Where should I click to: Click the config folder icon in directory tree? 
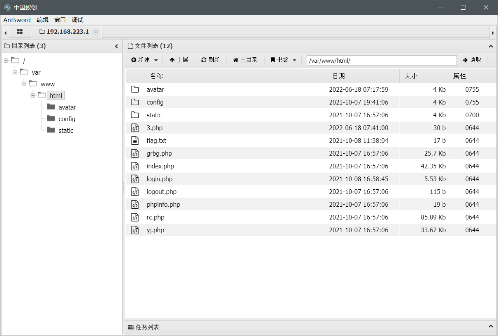51,118
